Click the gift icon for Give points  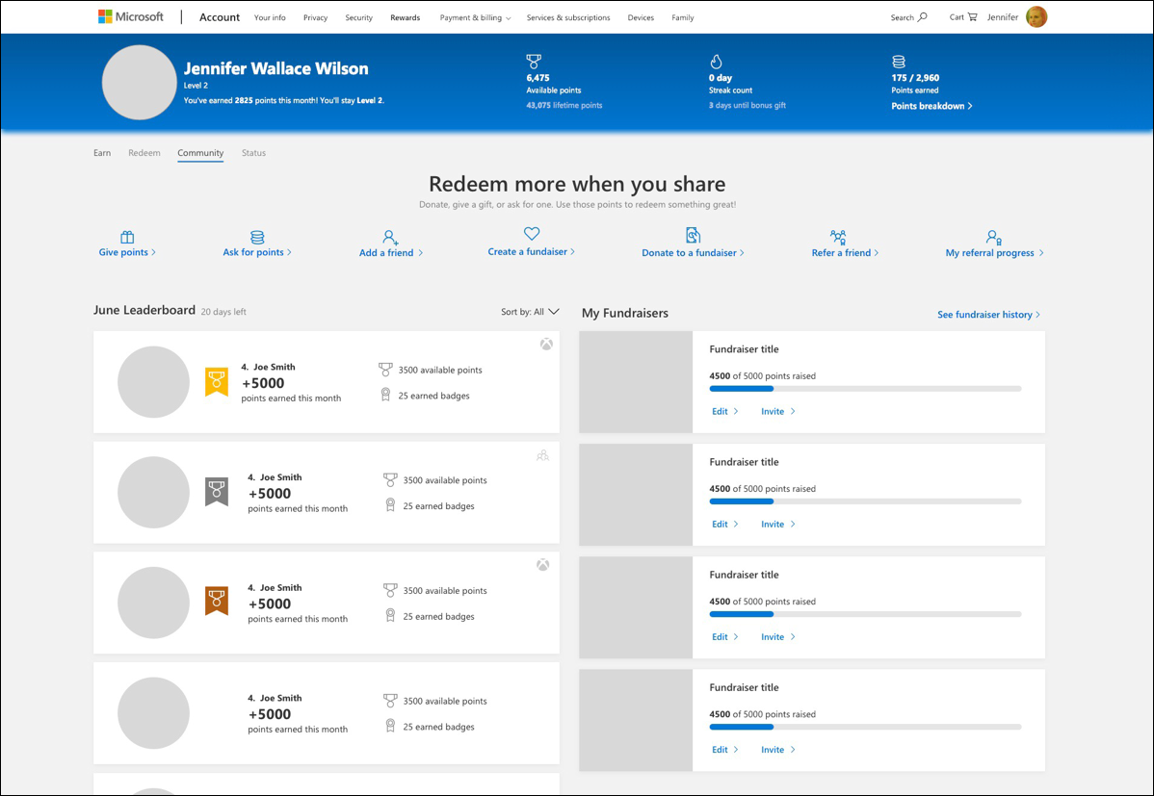tap(127, 237)
